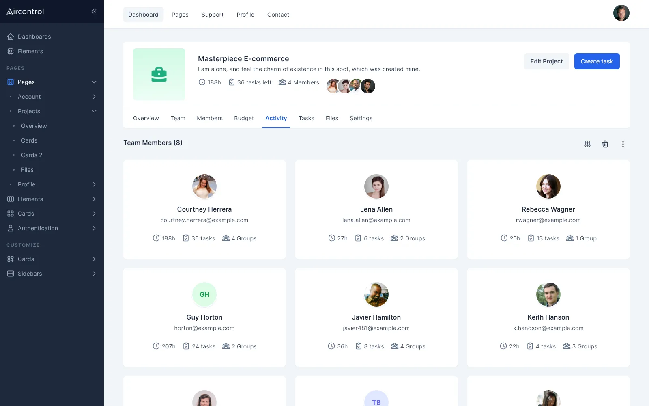Click '4 Members' in project header
The image size is (649, 406).
point(299,82)
